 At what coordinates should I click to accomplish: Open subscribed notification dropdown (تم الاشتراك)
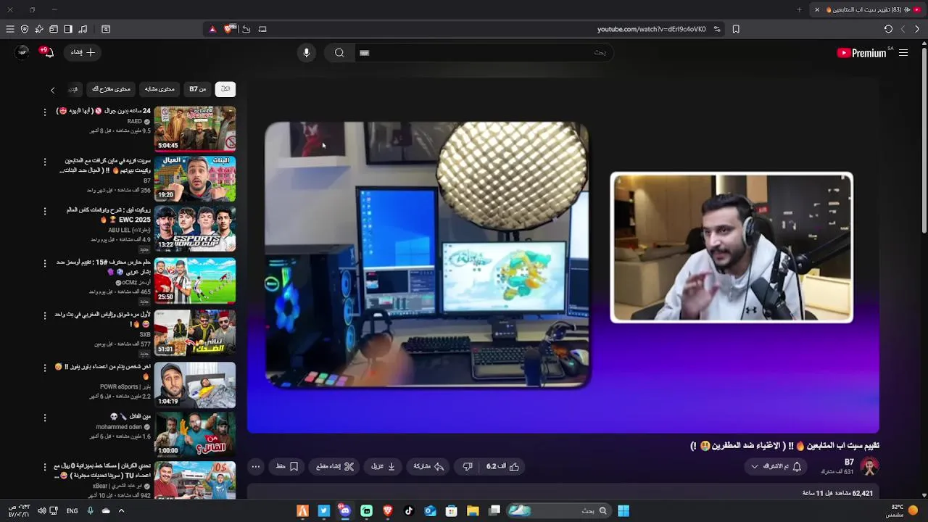point(776,467)
